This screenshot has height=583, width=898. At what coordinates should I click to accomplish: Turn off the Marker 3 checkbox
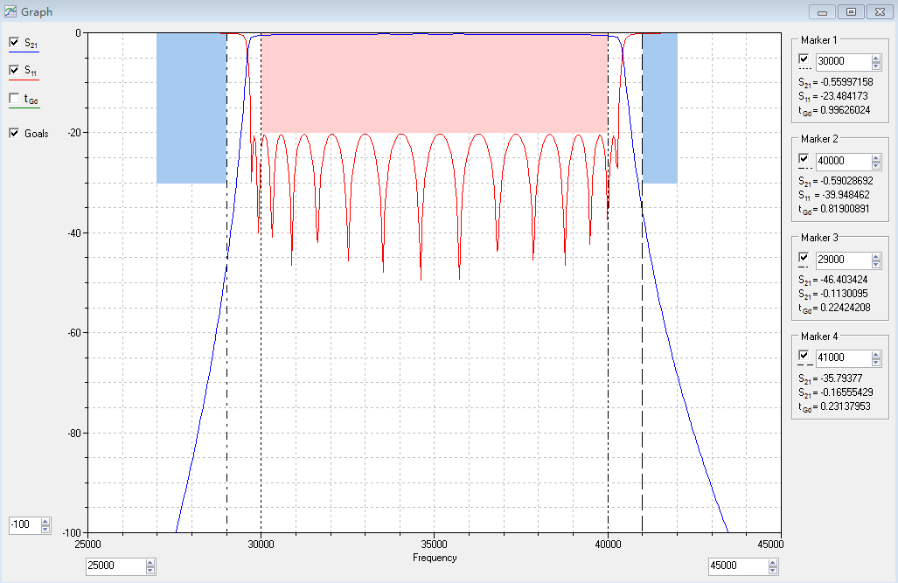pyautogui.click(x=804, y=258)
